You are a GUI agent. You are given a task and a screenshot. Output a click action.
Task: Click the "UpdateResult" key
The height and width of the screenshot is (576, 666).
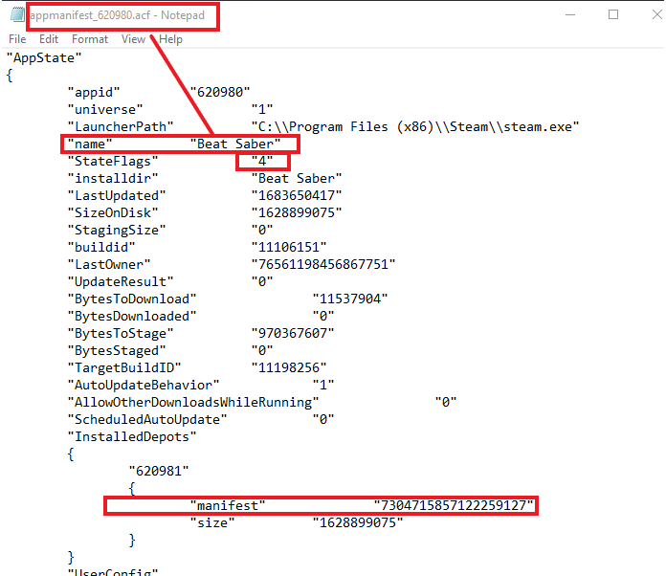coord(121,281)
